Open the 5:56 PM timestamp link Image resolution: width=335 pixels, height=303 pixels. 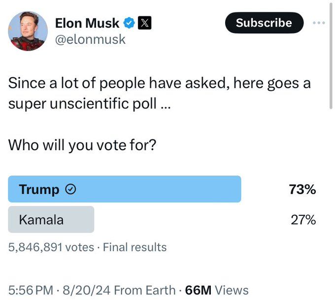click(x=29, y=290)
